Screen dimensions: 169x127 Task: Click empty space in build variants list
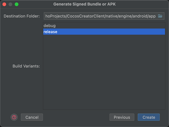[x=104, y=76]
